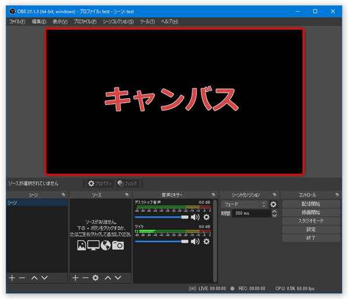Viewport: 348px width, 299px height.
Task: Toggle スタジオモード button
Action: [x=311, y=221]
